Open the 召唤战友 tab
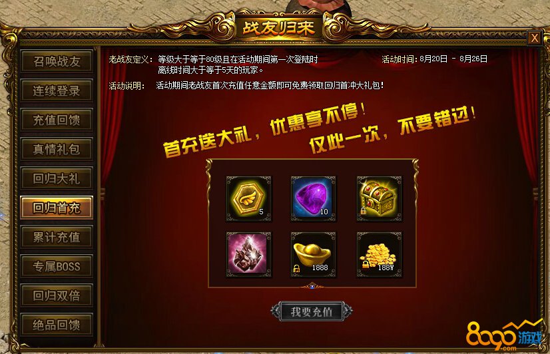This screenshot has height=354, width=550. [57, 61]
